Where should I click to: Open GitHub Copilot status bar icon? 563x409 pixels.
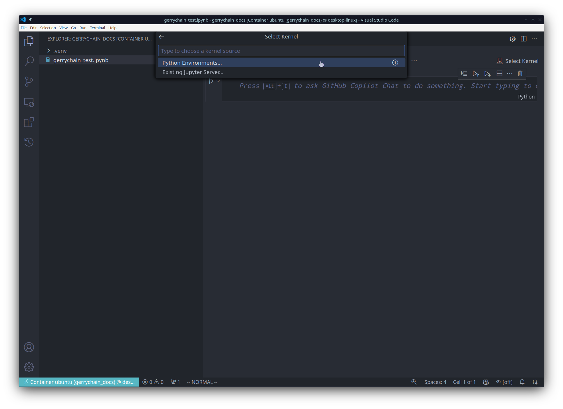click(486, 382)
